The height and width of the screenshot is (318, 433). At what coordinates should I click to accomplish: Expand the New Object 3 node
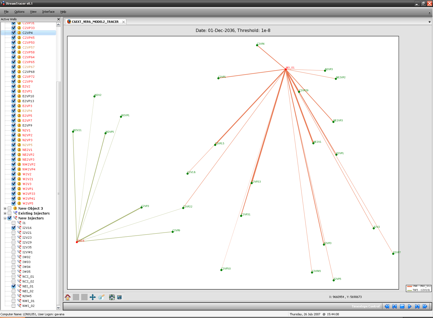[5, 209]
